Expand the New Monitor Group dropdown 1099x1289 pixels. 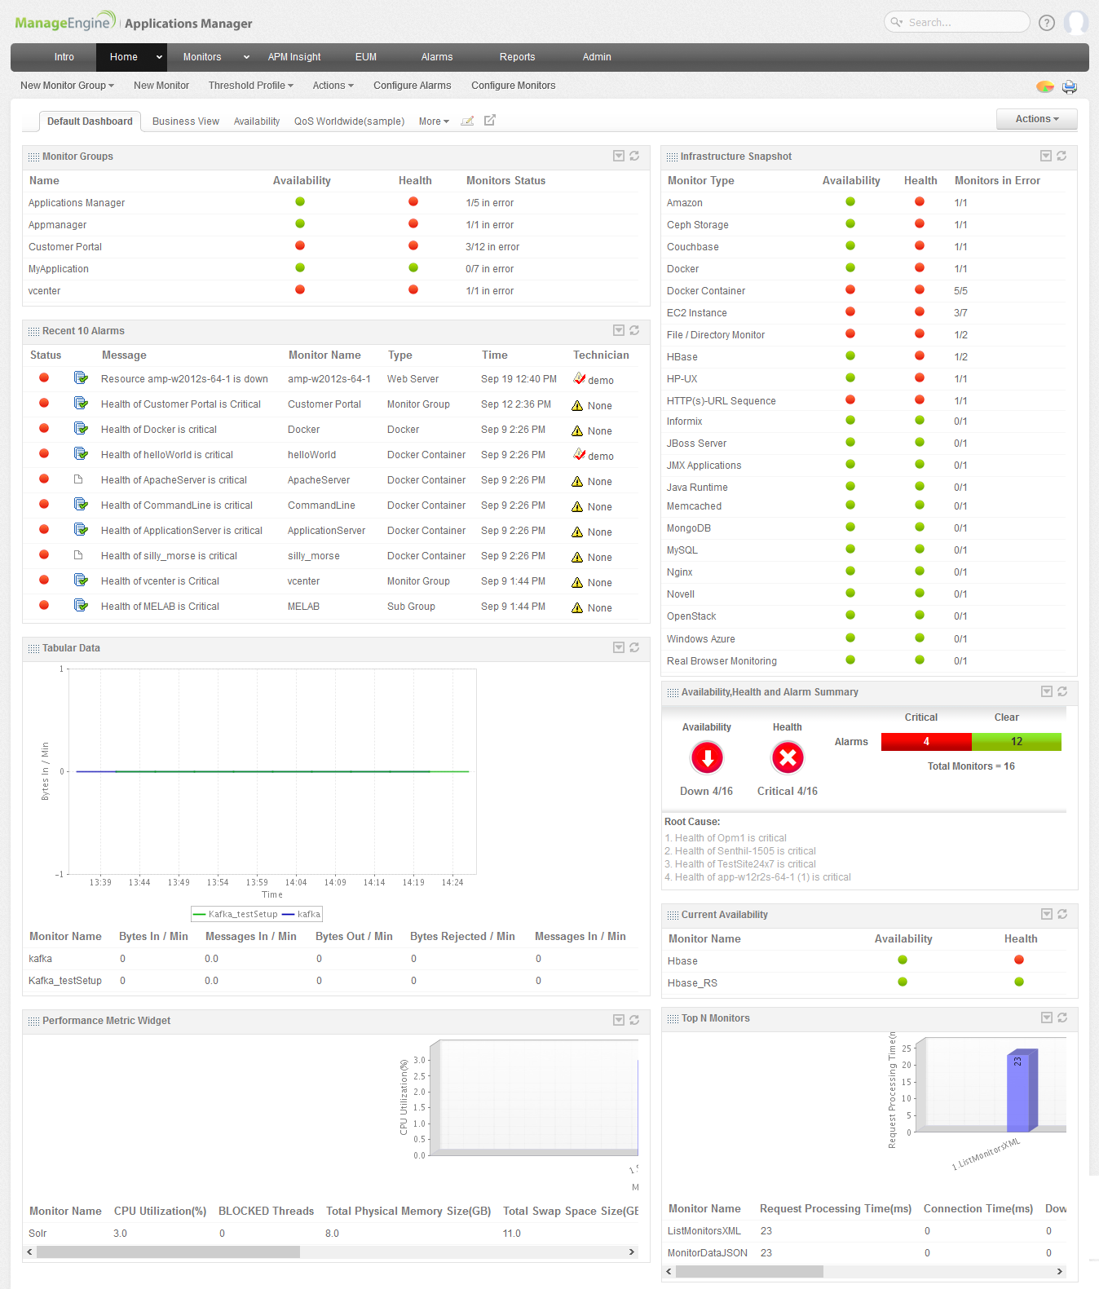click(x=67, y=86)
